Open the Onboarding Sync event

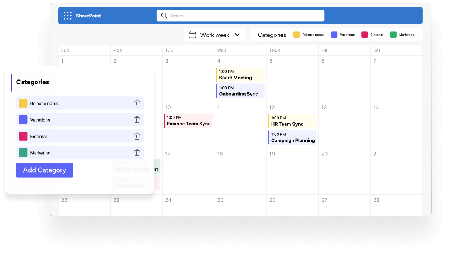pos(240,91)
